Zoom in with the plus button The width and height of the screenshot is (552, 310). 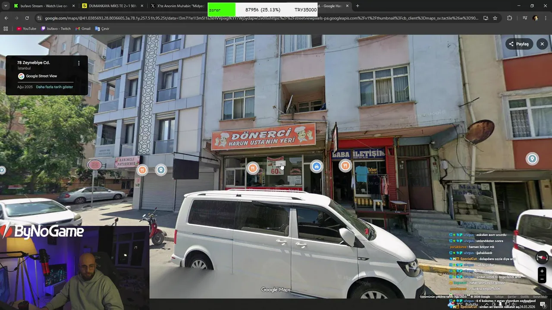542,271
